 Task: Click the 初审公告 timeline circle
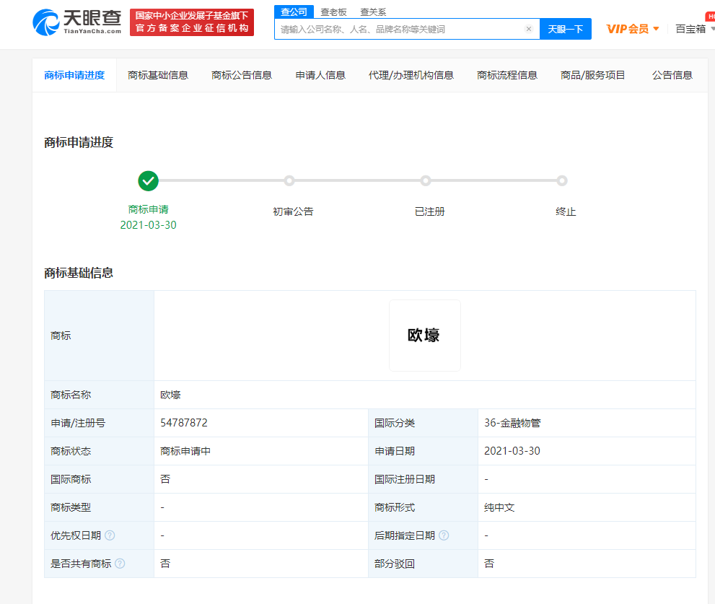click(289, 180)
